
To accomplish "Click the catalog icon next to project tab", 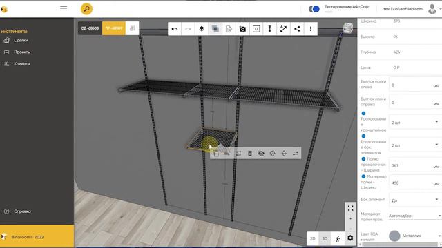I will (x=132, y=28).
